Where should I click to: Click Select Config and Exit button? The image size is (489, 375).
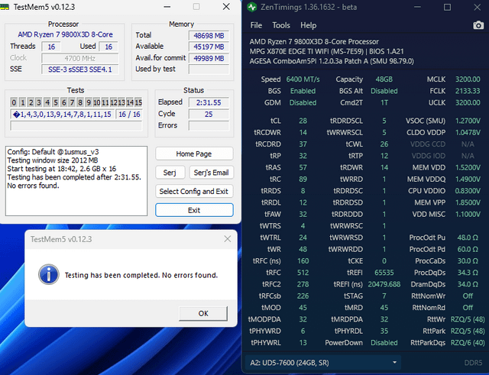point(194,191)
